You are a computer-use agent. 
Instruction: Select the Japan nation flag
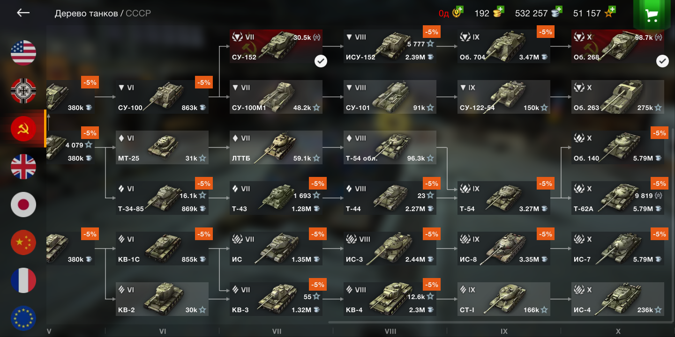pos(23,204)
